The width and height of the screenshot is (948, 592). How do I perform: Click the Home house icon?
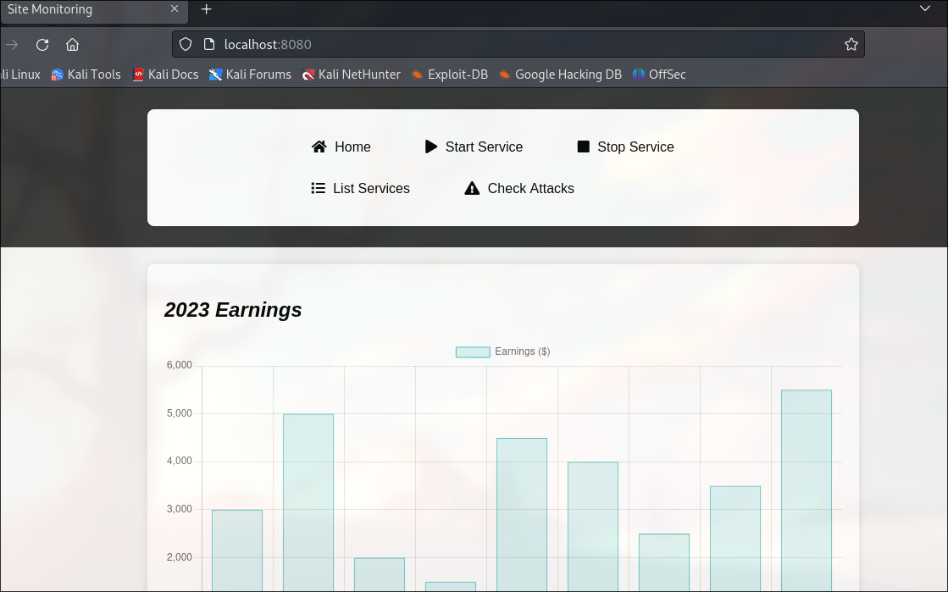coord(319,147)
